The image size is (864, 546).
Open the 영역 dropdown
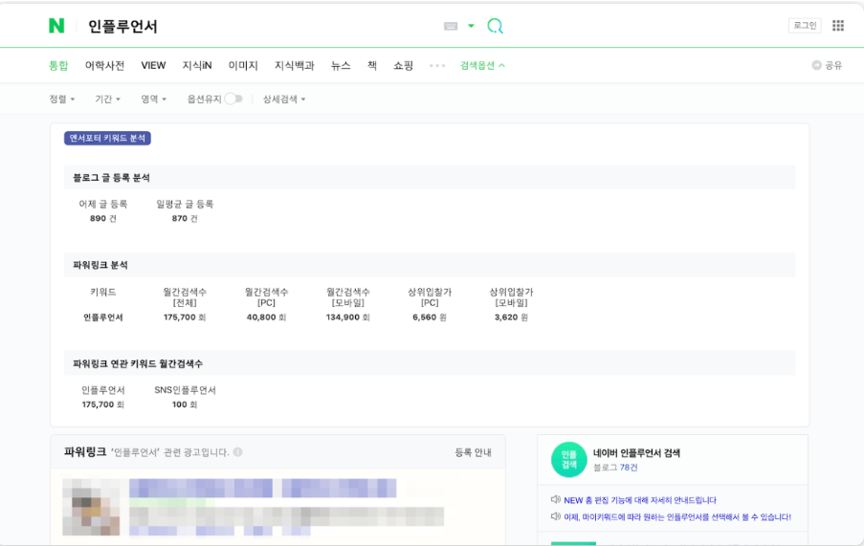pos(153,99)
